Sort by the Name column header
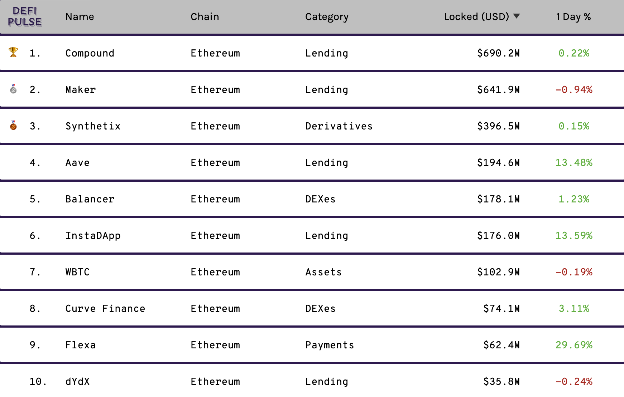Image resolution: width=624 pixels, height=397 pixels. point(80,17)
